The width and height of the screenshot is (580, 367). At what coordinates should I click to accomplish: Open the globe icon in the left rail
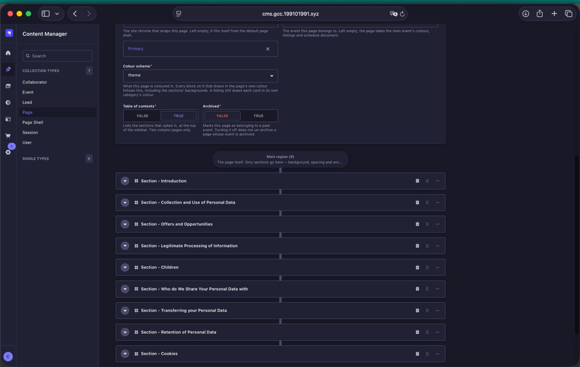[8, 103]
